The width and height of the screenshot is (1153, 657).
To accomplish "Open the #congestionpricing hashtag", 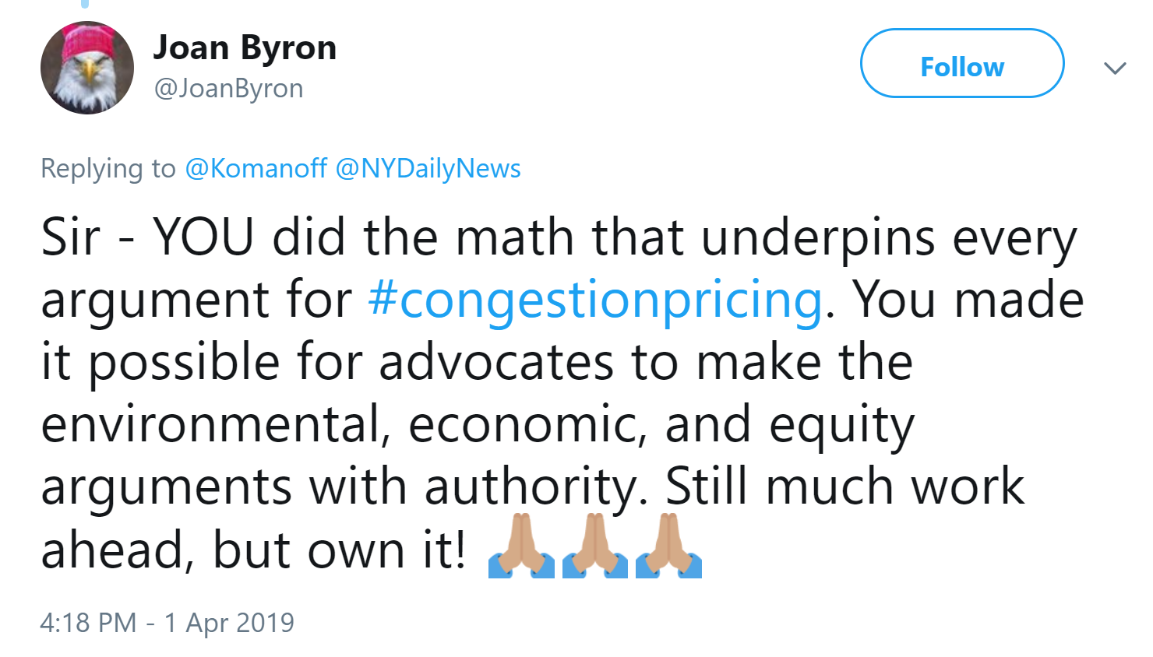I will tap(595, 300).
